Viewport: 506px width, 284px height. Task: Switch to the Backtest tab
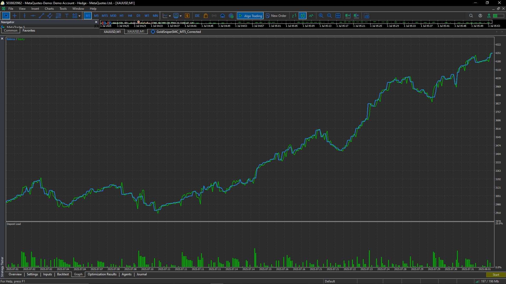coord(63,274)
